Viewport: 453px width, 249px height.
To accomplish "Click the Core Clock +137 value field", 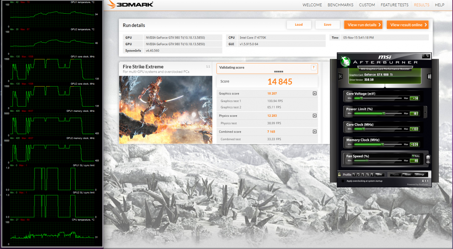I will pyautogui.click(x=414, y=129).
